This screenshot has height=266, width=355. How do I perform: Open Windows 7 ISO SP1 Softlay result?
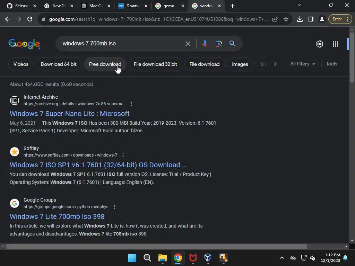(98, 165)
